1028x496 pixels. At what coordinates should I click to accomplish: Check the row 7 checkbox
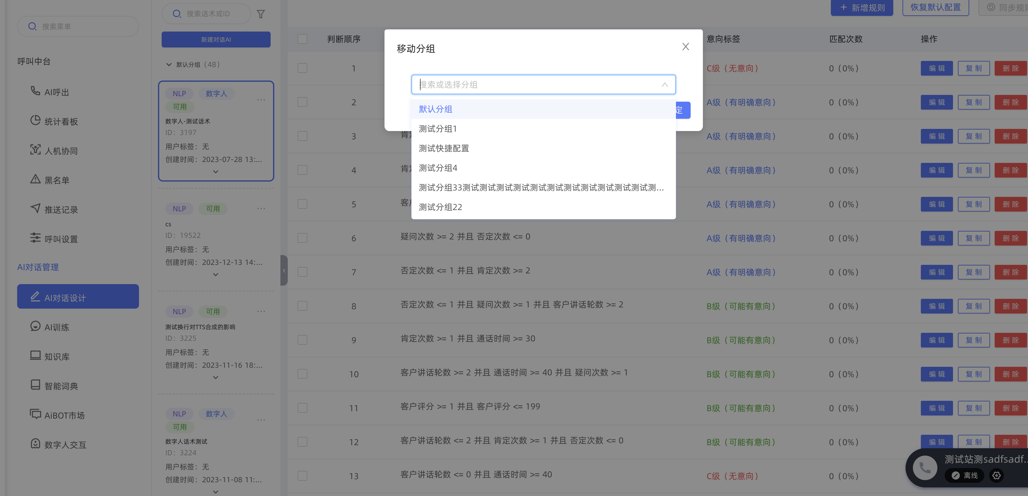click(302, 272)
